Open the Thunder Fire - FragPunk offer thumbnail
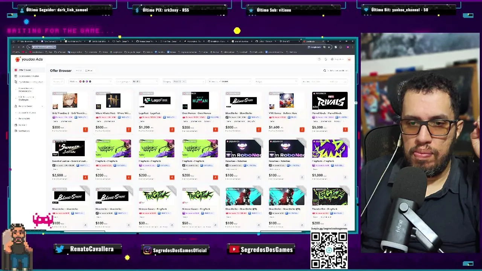 pyautogui.click(x=330, y=196)
